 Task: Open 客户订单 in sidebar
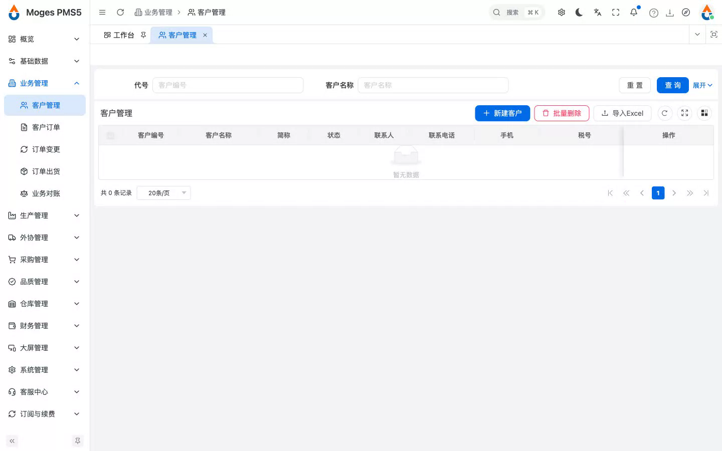45,127
